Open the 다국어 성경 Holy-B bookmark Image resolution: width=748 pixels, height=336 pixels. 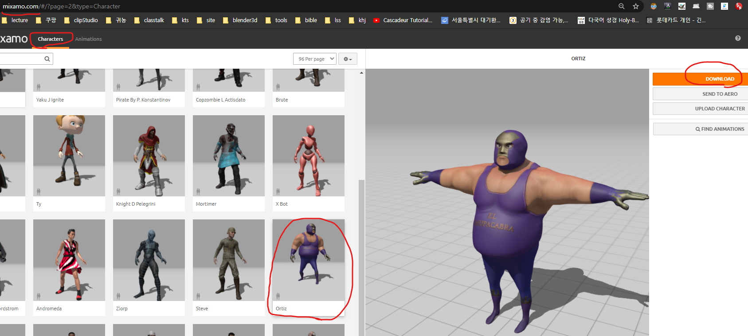pyautogui.click(x=608, y=20)
